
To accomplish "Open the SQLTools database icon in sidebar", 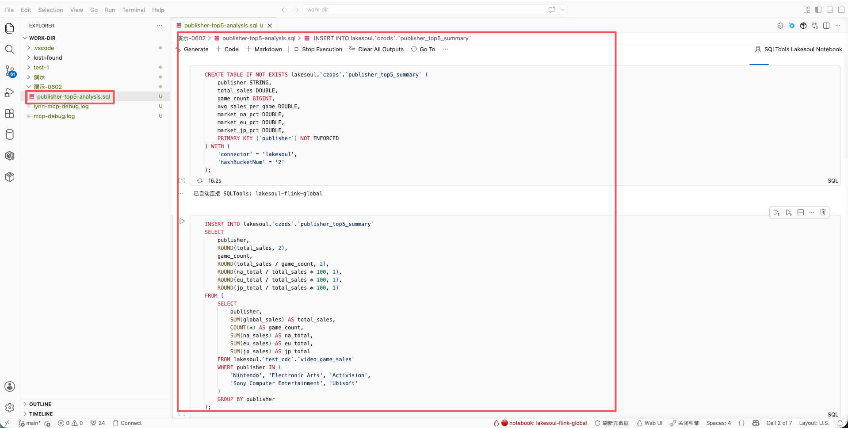I will pyautogui.click(x=10, y=134).
